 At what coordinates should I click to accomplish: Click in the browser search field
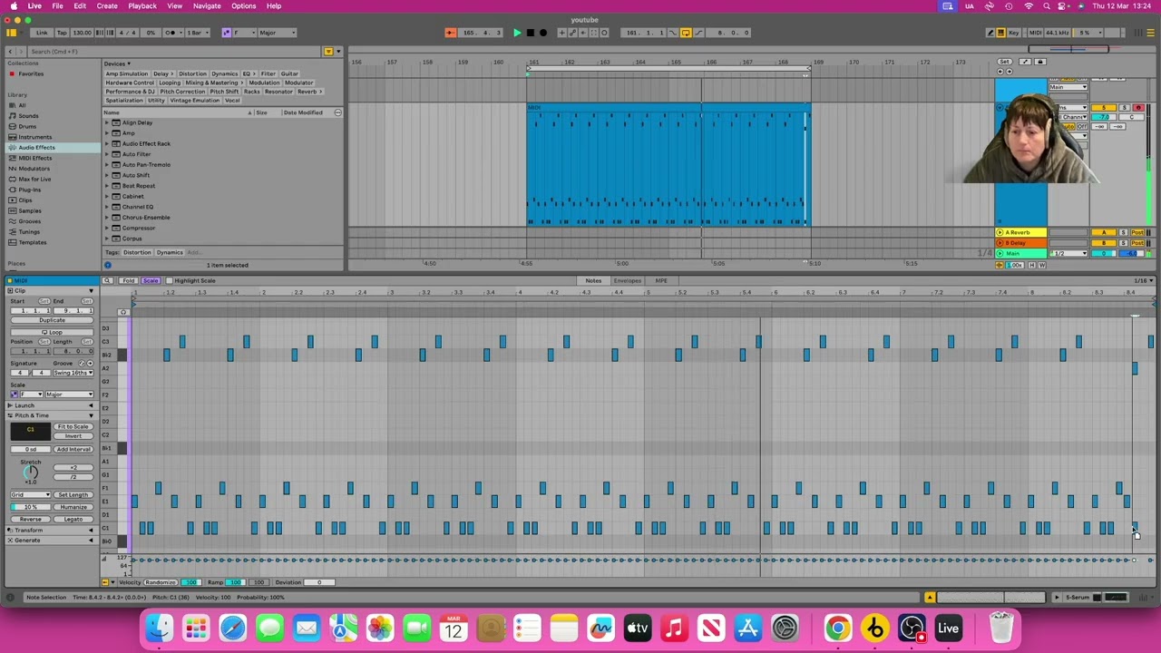tap(172, 51)
